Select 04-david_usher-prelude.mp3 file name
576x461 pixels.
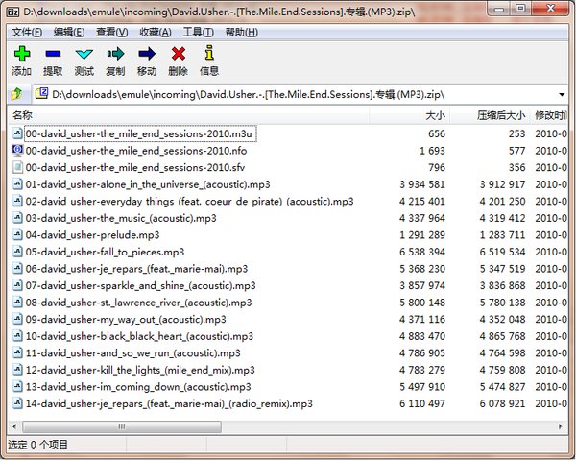coord(92,235)
